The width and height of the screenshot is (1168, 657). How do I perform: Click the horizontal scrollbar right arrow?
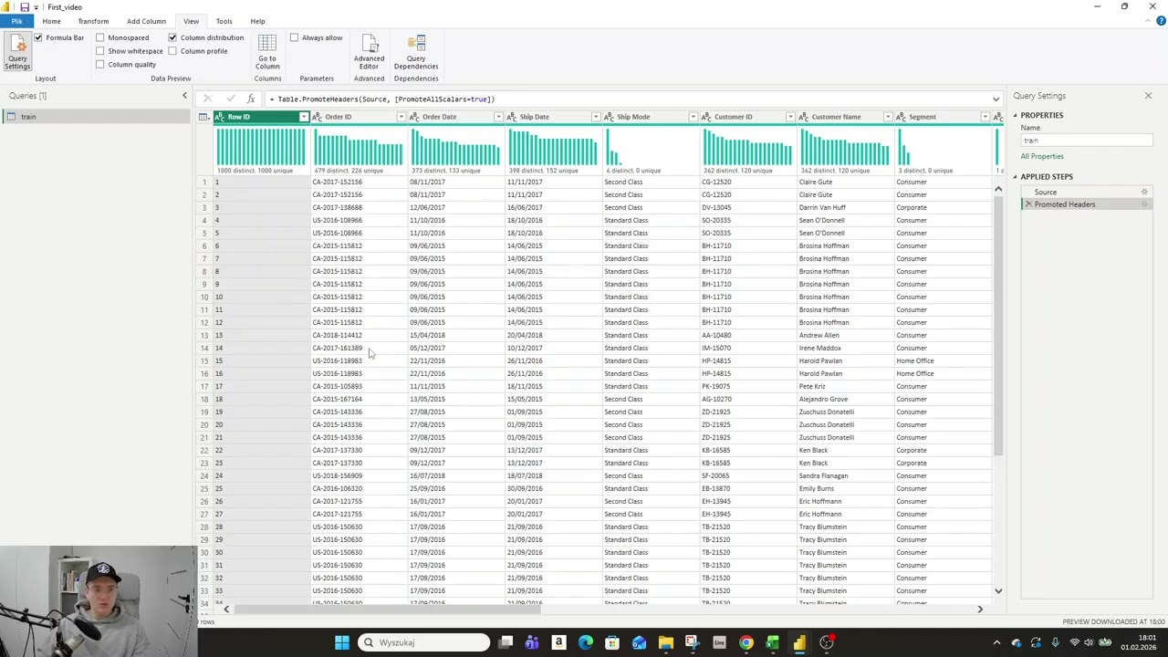[980, 609]
